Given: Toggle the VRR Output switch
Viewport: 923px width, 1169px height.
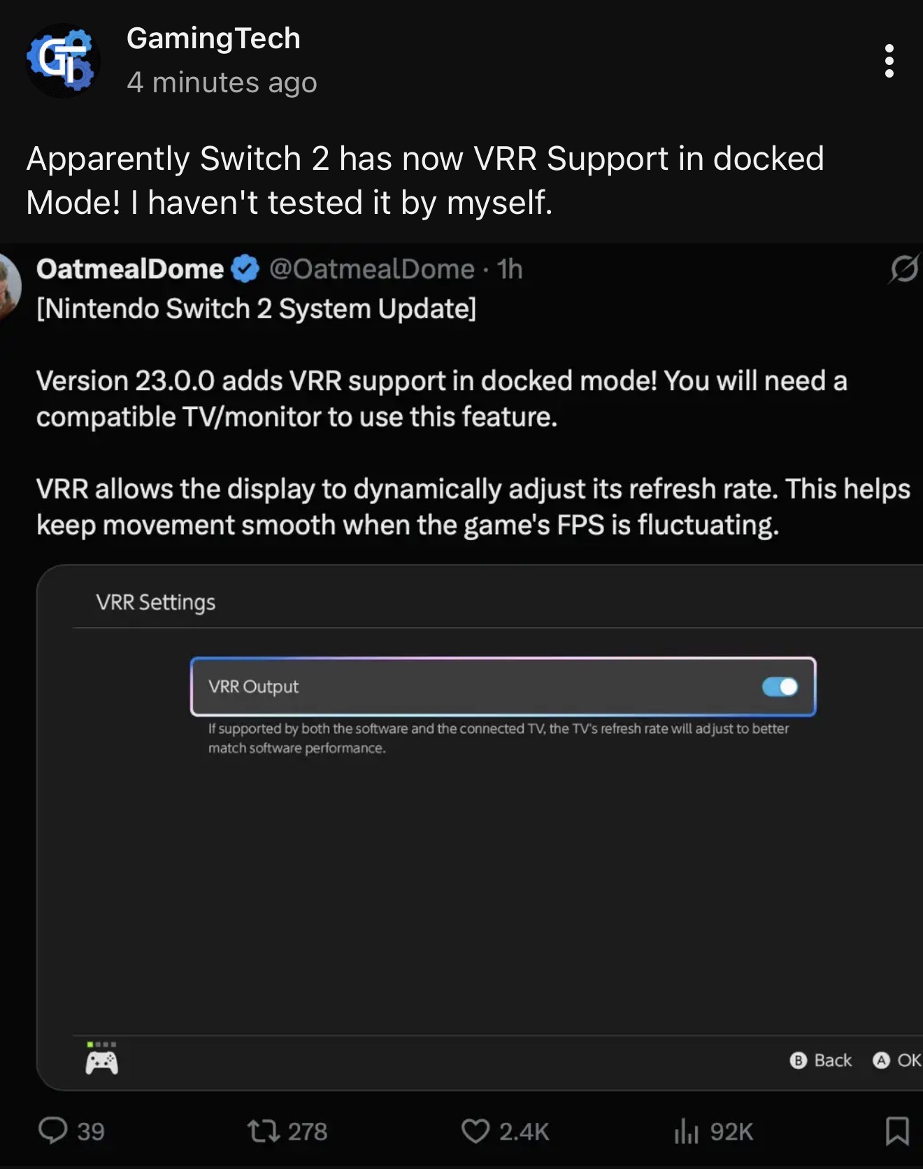Looking at the screenshot, I should coord(780,687).
